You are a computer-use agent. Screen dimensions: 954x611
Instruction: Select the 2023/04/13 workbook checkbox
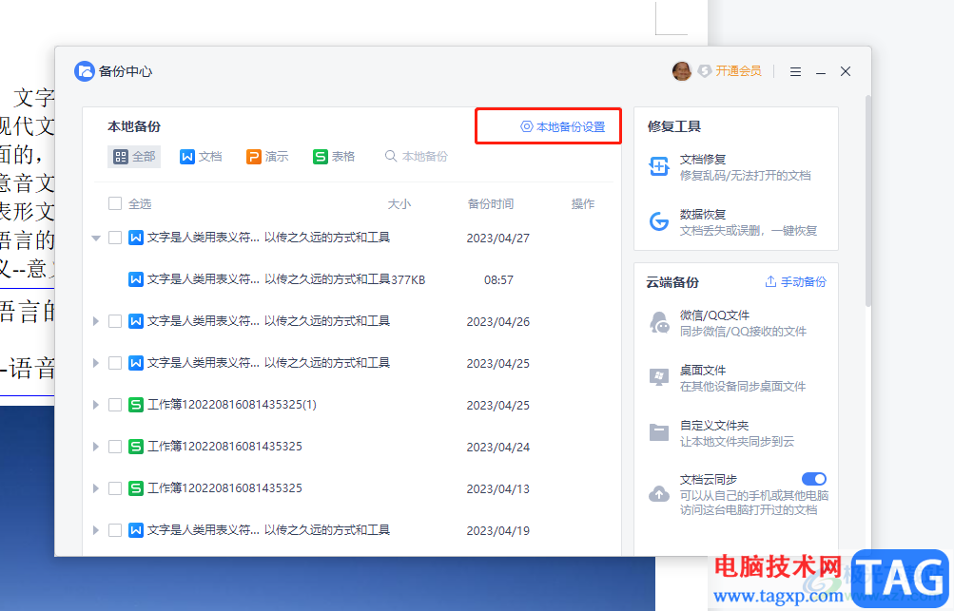(x=115, y=488)
